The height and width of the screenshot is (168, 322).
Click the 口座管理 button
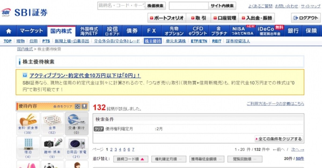pyautogui.click(x=225, y=18)
